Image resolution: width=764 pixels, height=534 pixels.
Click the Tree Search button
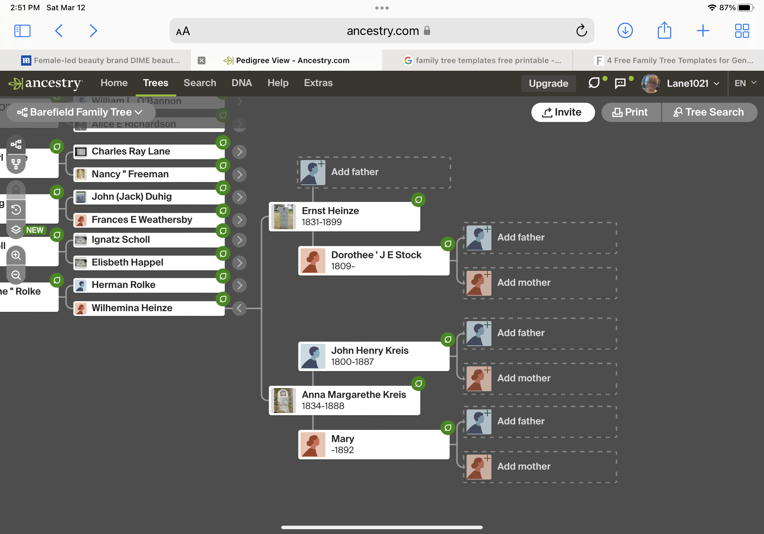tap(709, 112)
